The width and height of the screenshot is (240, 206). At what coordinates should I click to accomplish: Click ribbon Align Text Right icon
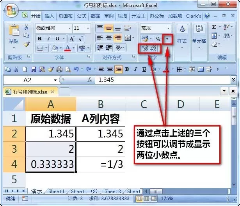click(x=118, y=38)
